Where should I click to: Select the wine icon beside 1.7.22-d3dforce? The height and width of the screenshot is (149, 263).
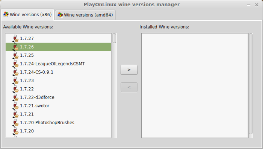pos(15,97)
